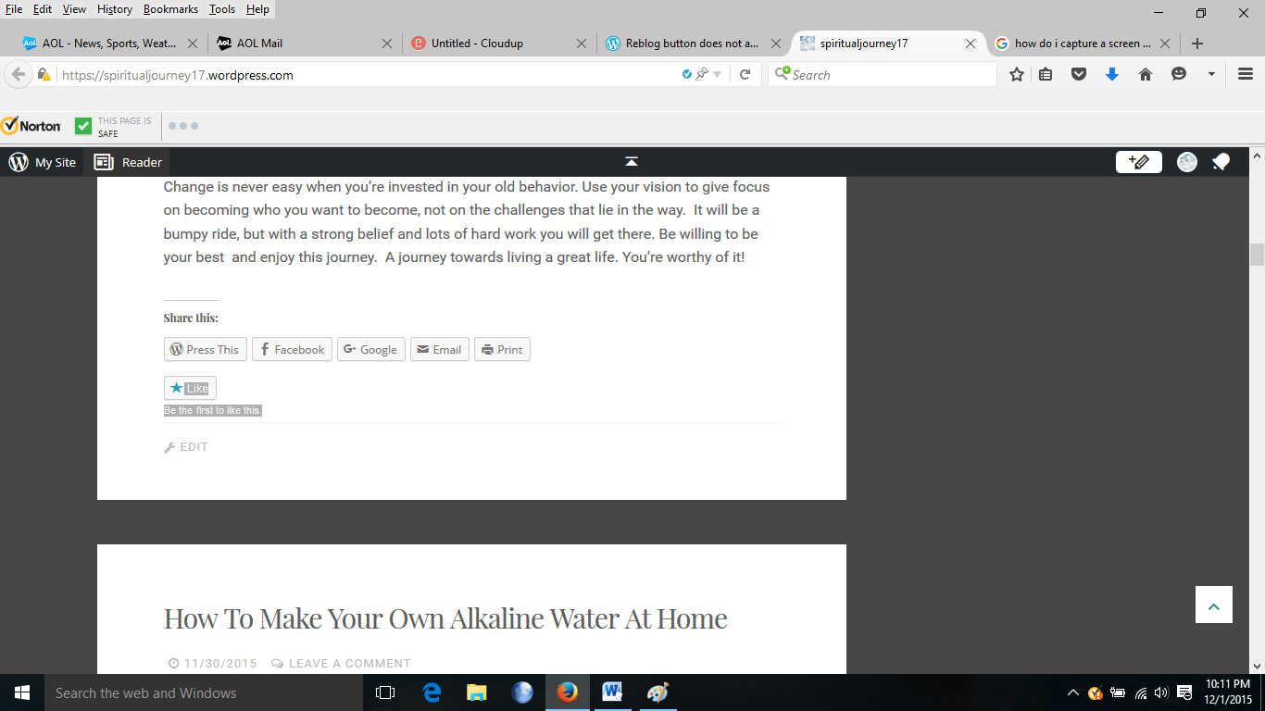Click the WordPress new post pencil icon
The width and height of the screenshot is (1265, 711).
(x=1139, y=162)
